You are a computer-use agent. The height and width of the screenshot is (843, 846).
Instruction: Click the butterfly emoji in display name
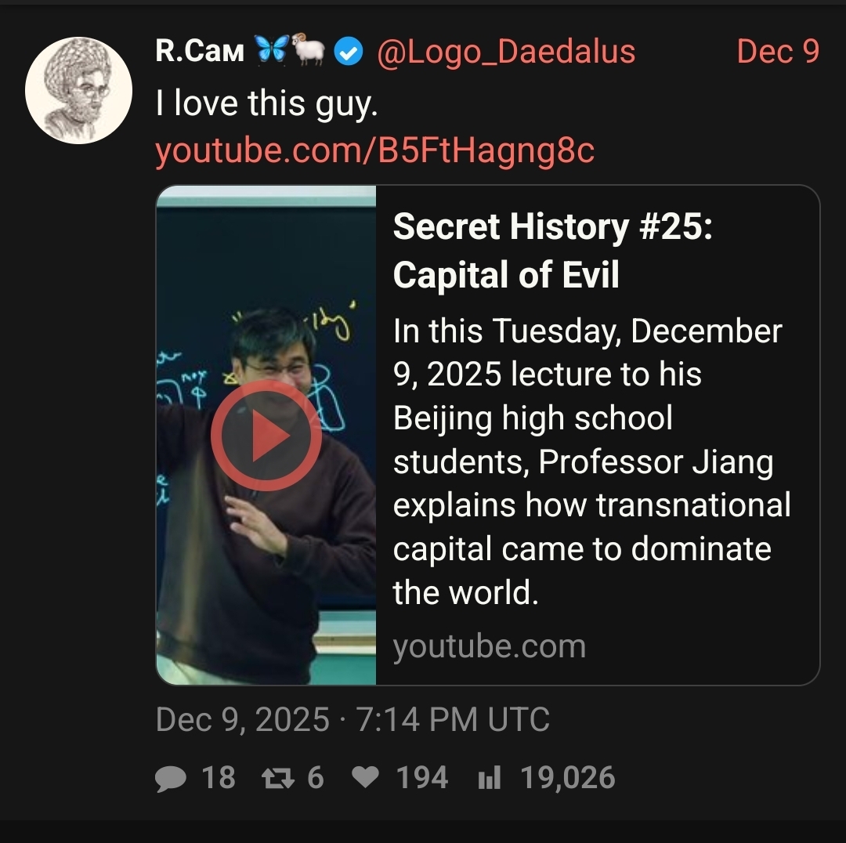[x=271, y=49]
